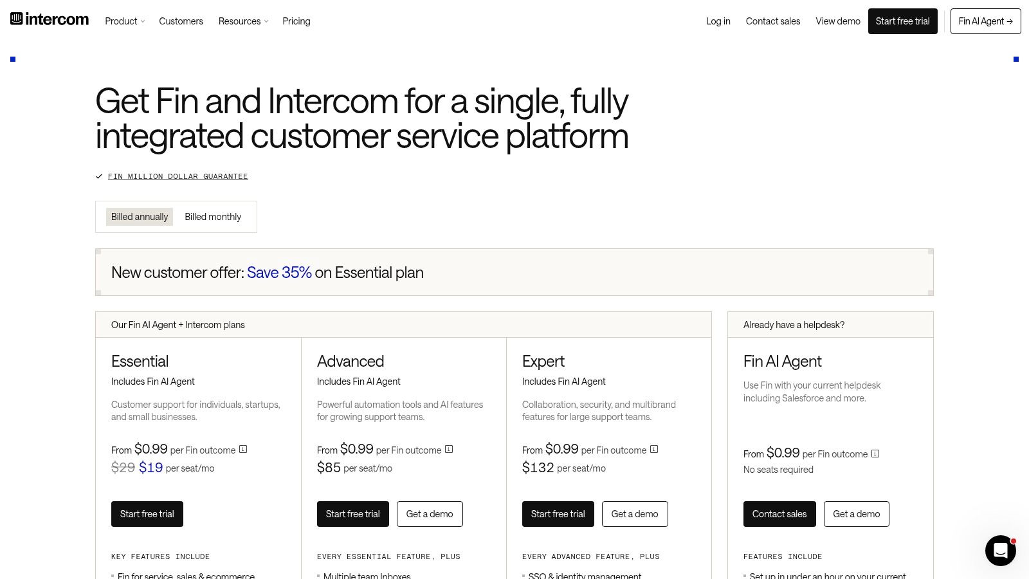Click 'EVERY ESSENTIAL FEATURE, PLUS' label
The width and height of the screenshot is (1029, 579).
coord(388,556)
